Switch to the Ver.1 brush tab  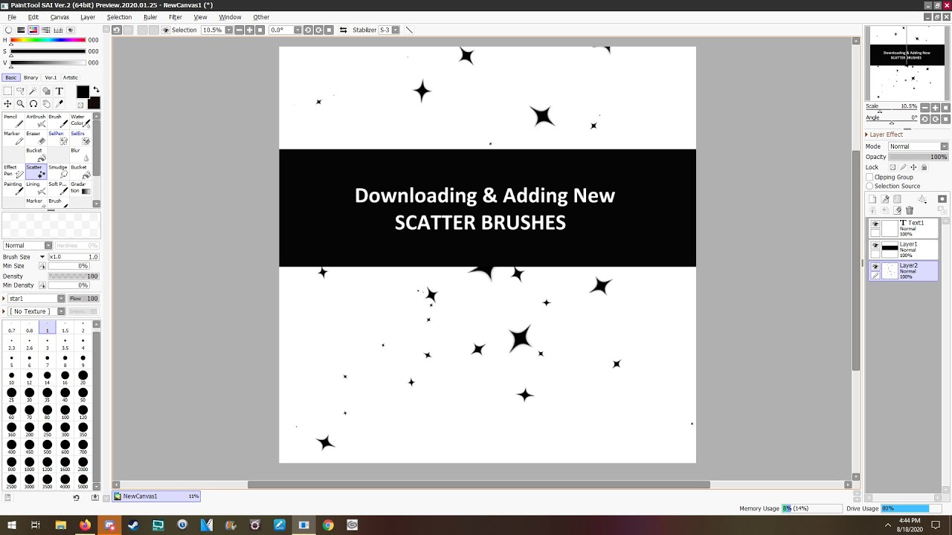(x=51, y=77)
